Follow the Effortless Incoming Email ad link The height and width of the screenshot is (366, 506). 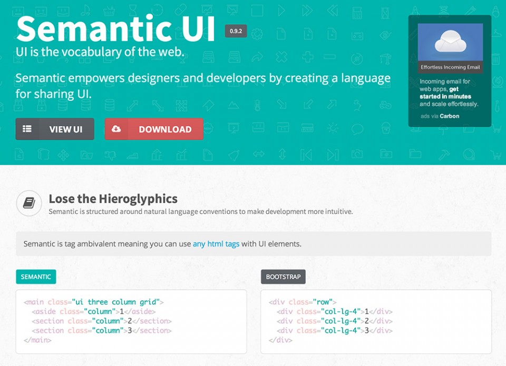tap(450, 67)
